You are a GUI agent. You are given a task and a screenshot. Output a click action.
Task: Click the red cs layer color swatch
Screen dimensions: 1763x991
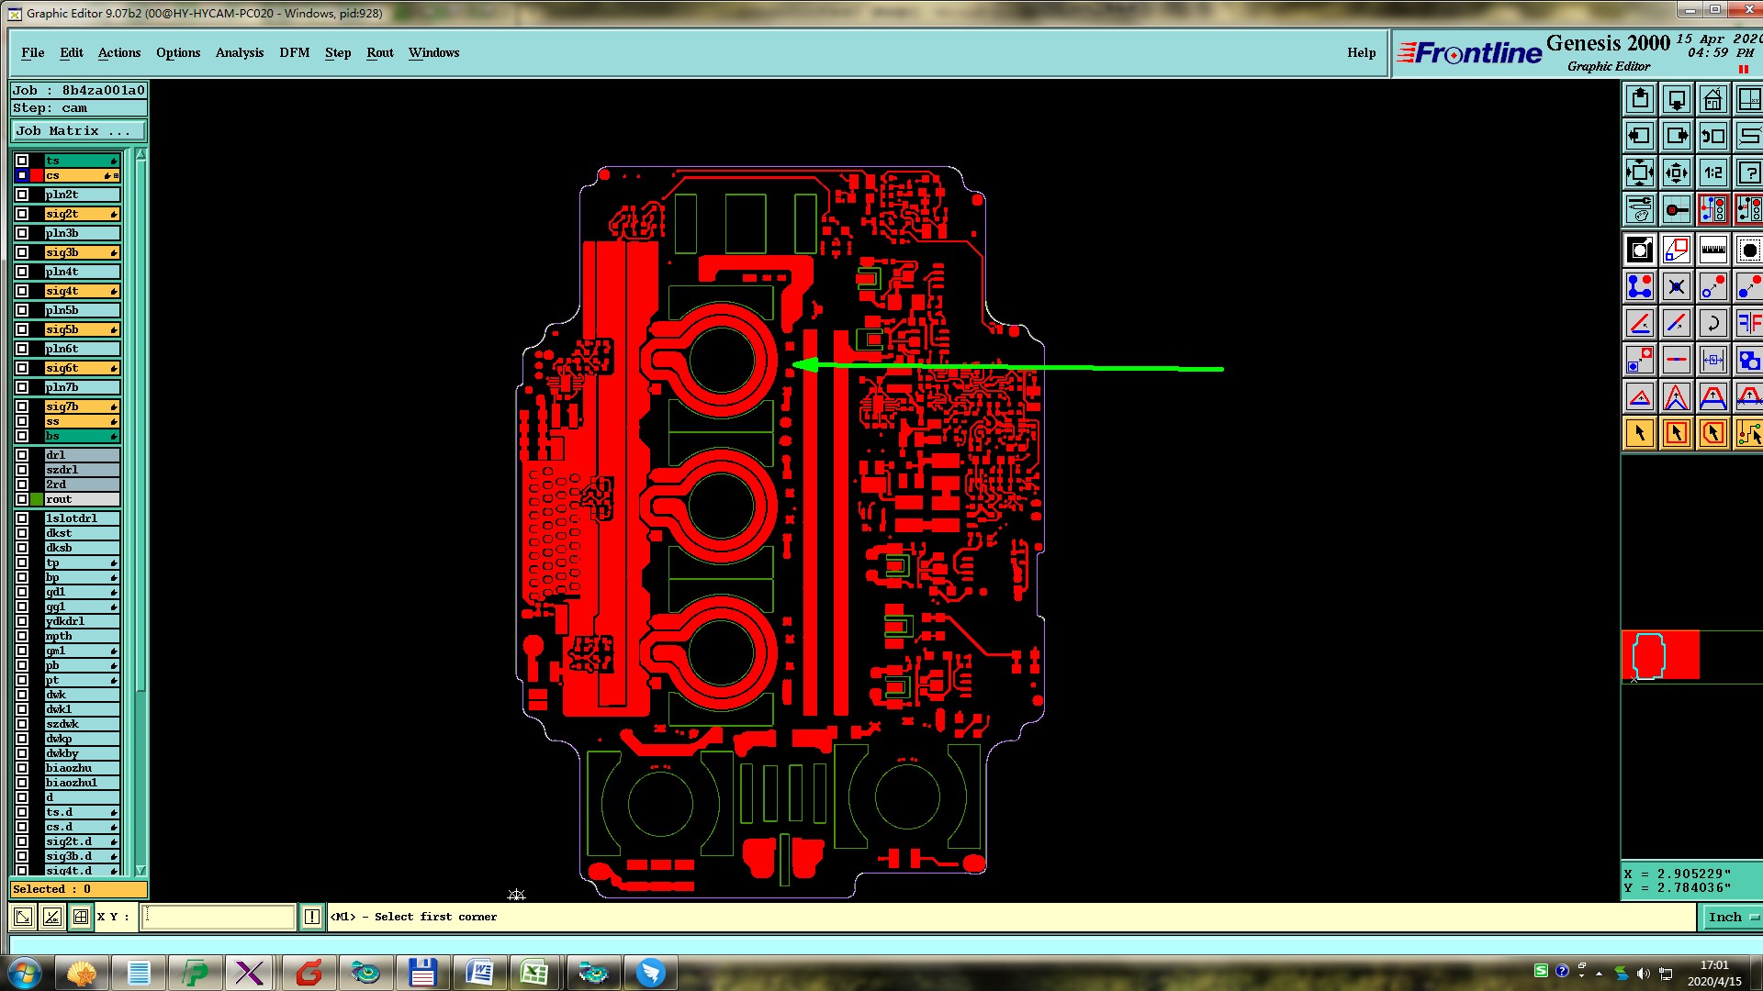(37, 175)
